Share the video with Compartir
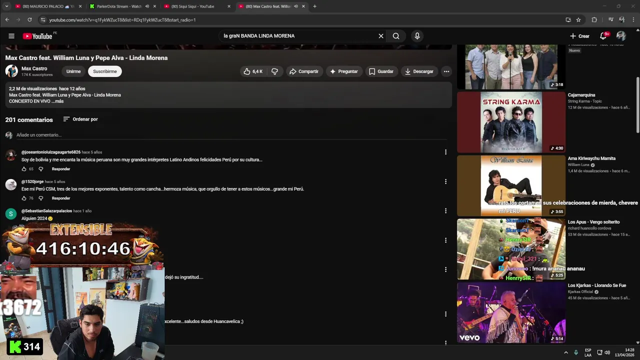 pyautogui.click(x=303, y=71)
